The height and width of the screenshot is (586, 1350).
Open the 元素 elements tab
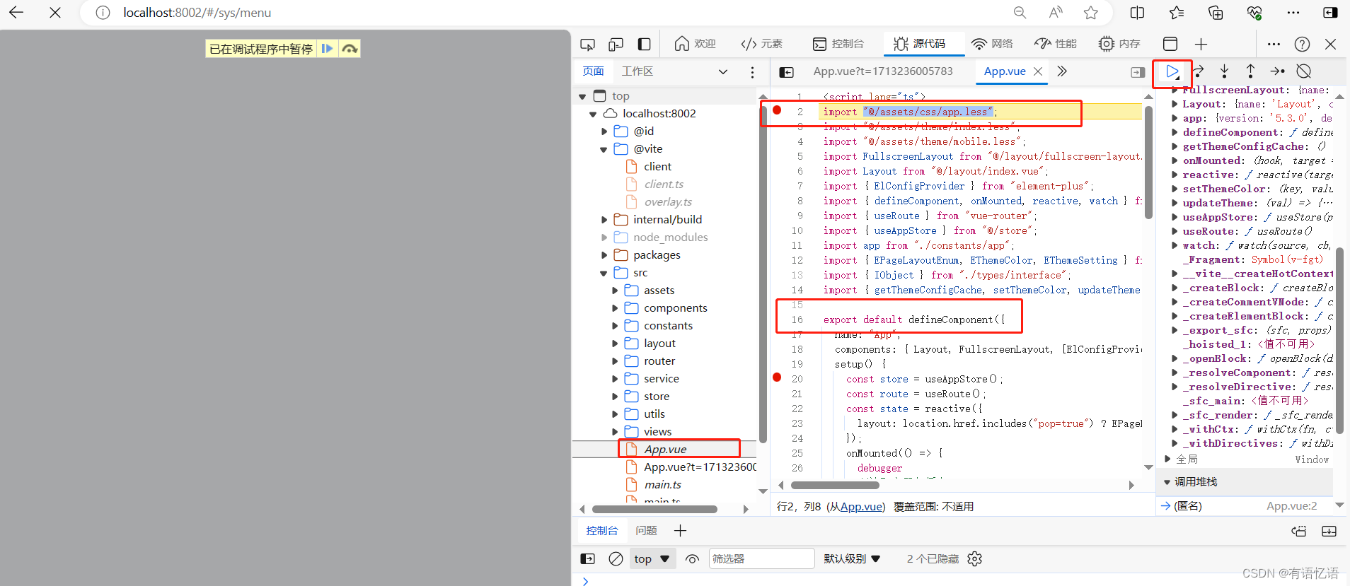click(x=761, y=44)
